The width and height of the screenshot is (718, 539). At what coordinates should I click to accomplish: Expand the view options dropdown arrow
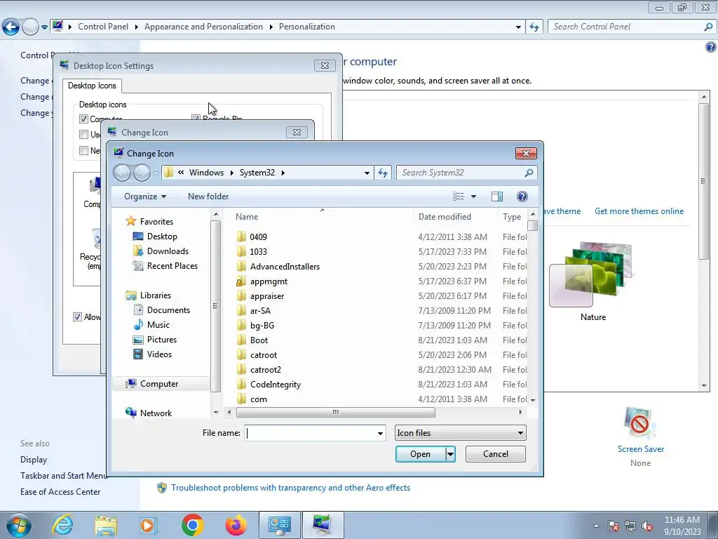[x=473, y=197]
